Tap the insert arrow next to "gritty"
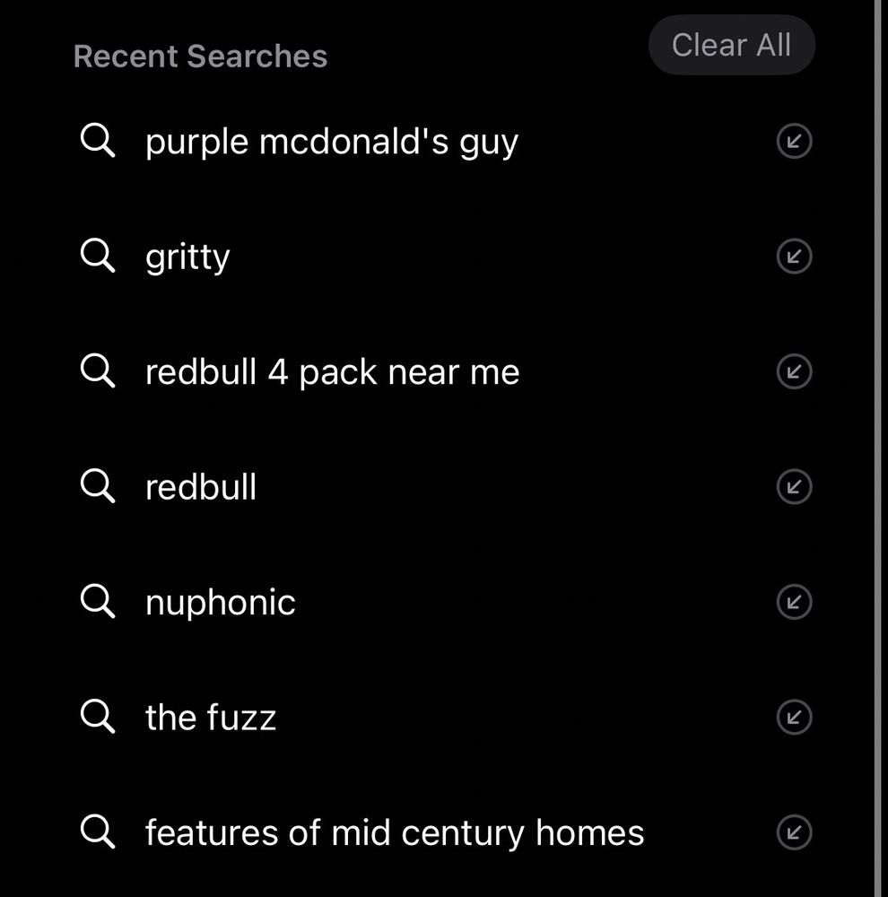 793,256
